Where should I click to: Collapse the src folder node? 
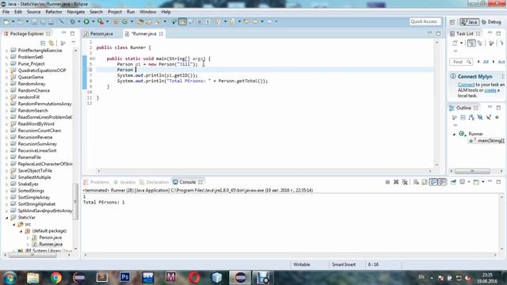[x=14, y=224]
